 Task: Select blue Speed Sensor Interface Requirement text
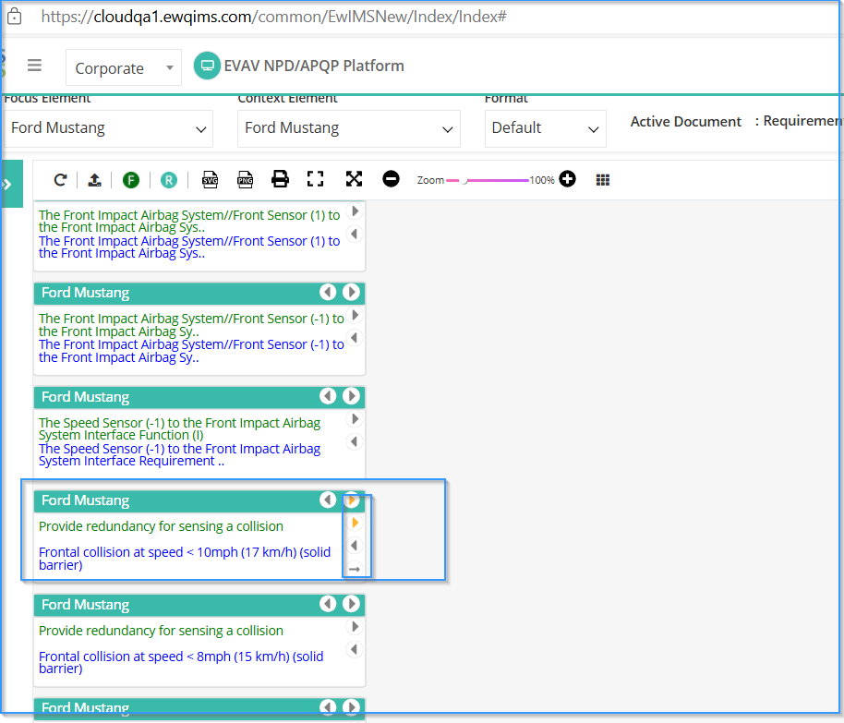click(x=179, y=454)
